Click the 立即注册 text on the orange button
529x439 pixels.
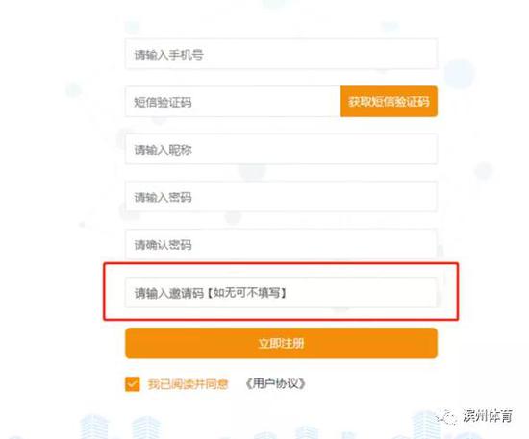point(281,343)
